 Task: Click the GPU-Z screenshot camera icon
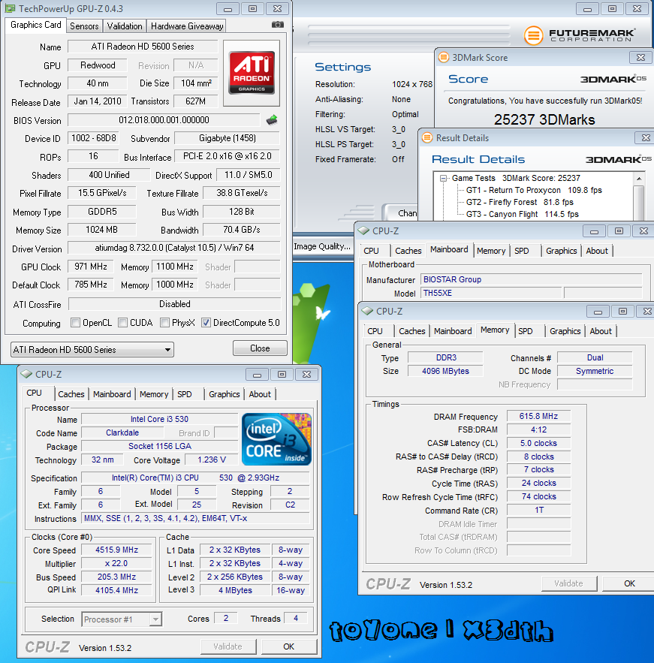click(277, 25)
